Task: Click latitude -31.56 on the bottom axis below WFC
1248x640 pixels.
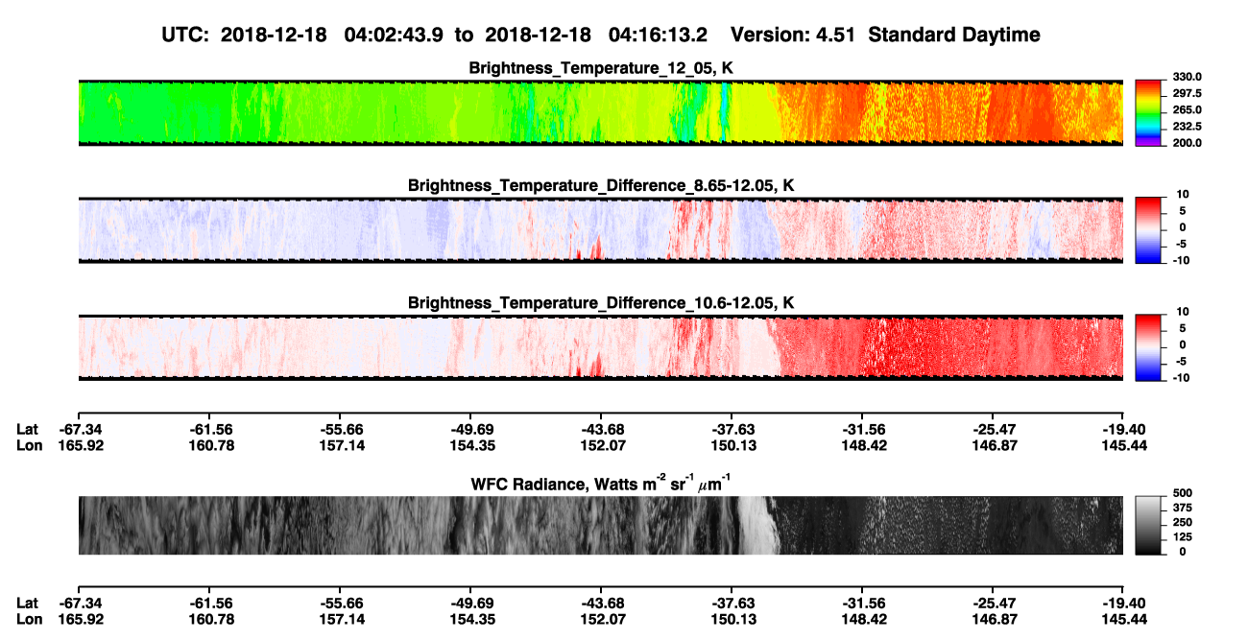Action: (x=862, y=603)
